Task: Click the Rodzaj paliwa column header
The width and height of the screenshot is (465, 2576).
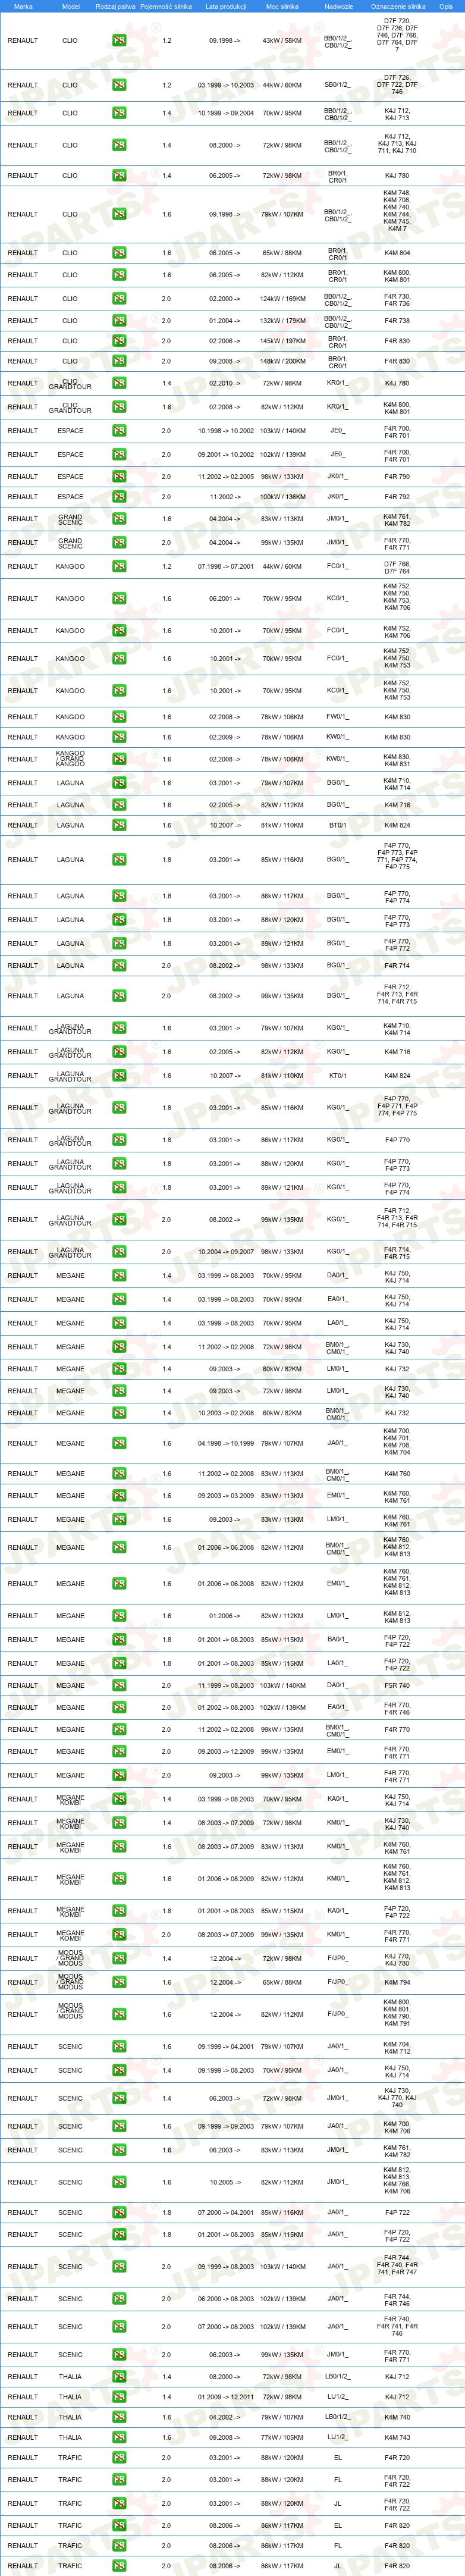Action: click(116, 6)
